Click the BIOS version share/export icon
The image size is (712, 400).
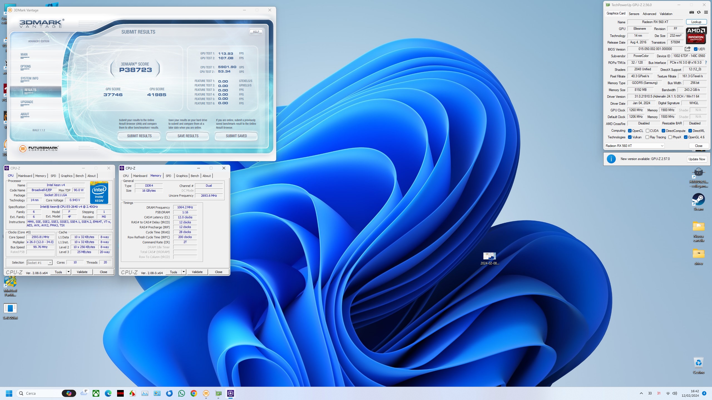688,49
